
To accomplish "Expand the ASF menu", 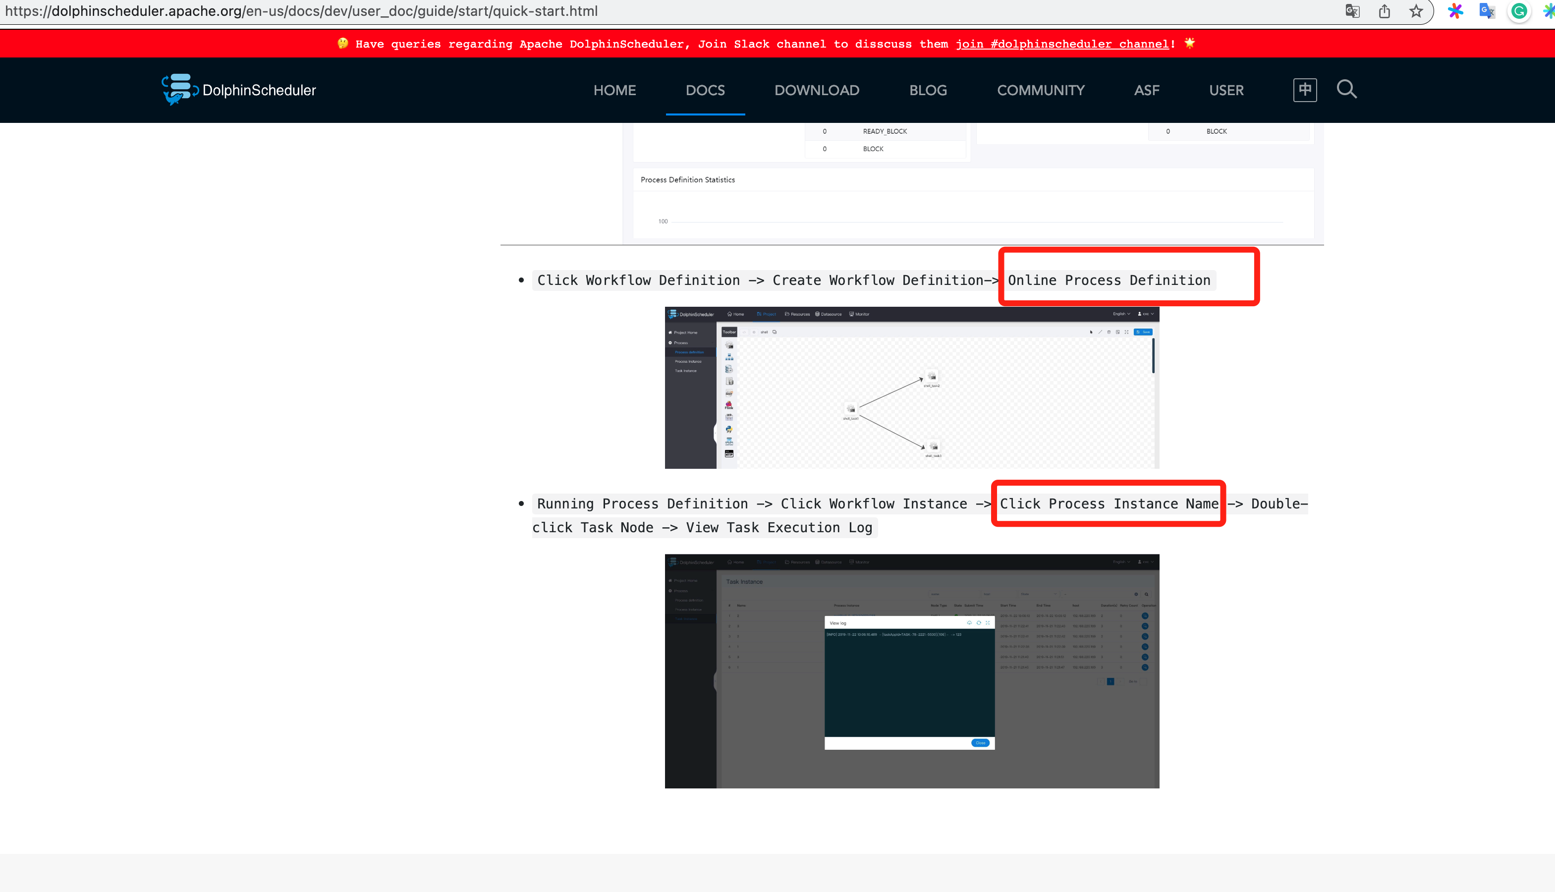I will pyautogui.click(x=1147, y=90).
